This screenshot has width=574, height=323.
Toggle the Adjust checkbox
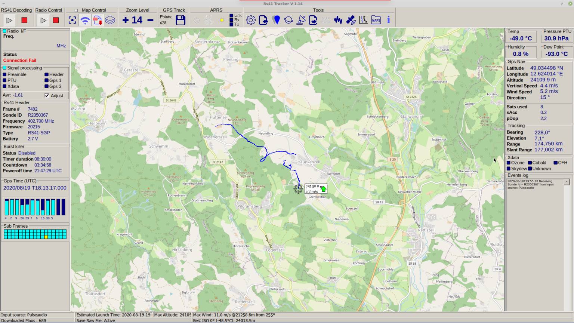point(47,95)
